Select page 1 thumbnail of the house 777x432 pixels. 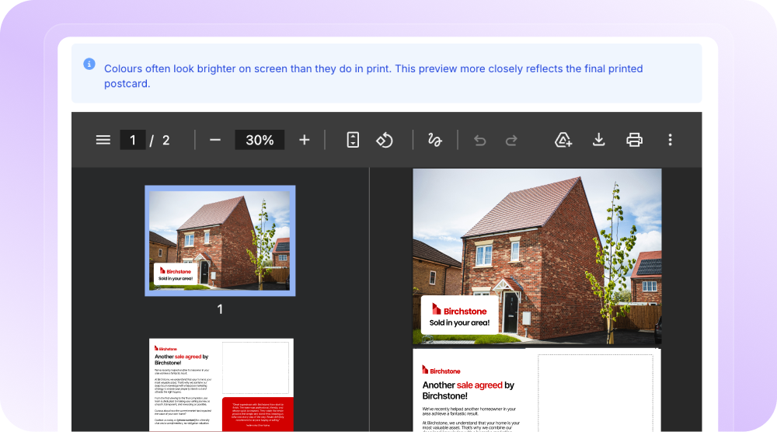pyautogui.click(x=220, y=241)
